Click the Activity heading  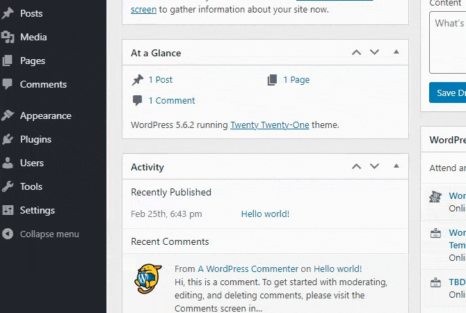(147, 167)
